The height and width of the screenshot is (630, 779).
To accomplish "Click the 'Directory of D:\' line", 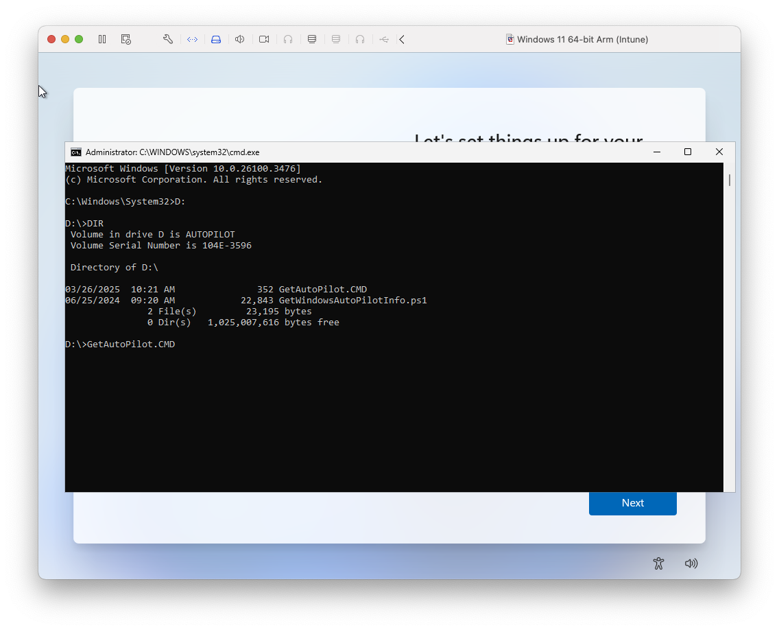I will point(115,267).
